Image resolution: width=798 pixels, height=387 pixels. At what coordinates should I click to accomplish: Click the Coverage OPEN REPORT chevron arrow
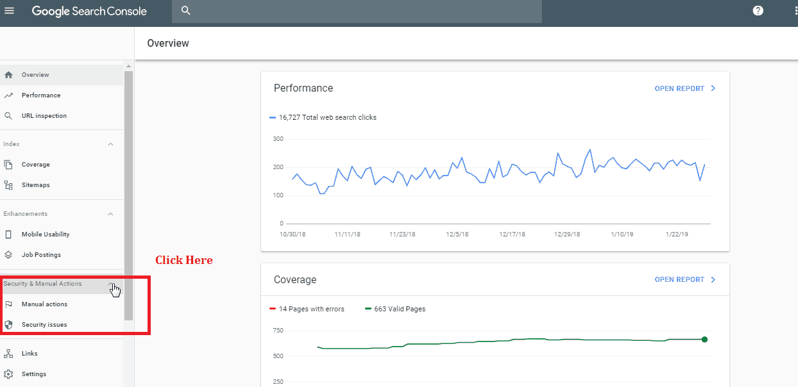713,279
